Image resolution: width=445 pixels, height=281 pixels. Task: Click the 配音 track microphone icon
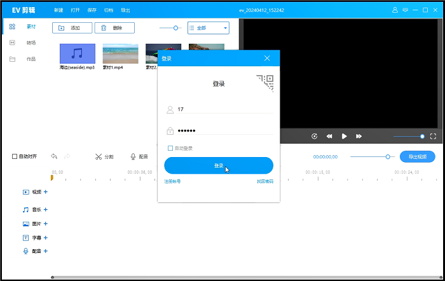[x=25, y=251]
